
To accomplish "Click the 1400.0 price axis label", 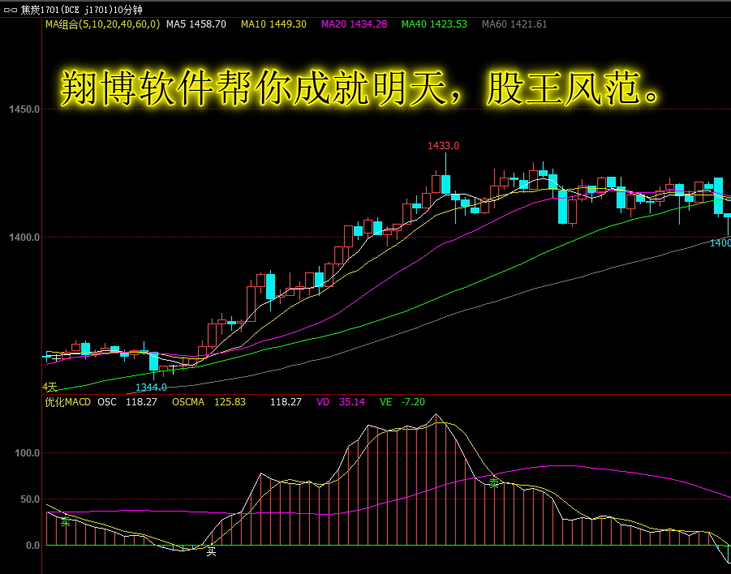I will click(24, 238).
